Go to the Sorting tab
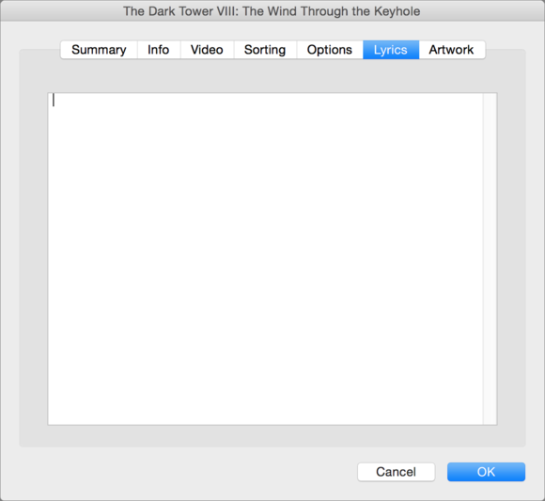Image resolution: width=545 pixels, height=501 pixels. tap(265, 50)
